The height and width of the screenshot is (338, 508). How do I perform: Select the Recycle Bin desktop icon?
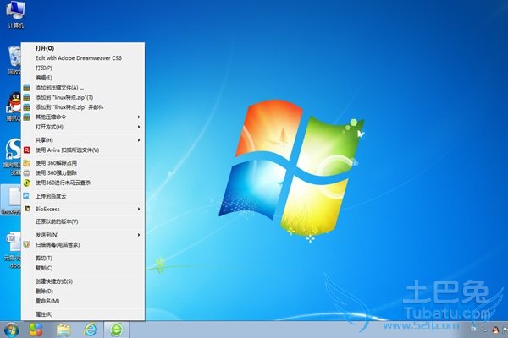[x=14, y=59]
